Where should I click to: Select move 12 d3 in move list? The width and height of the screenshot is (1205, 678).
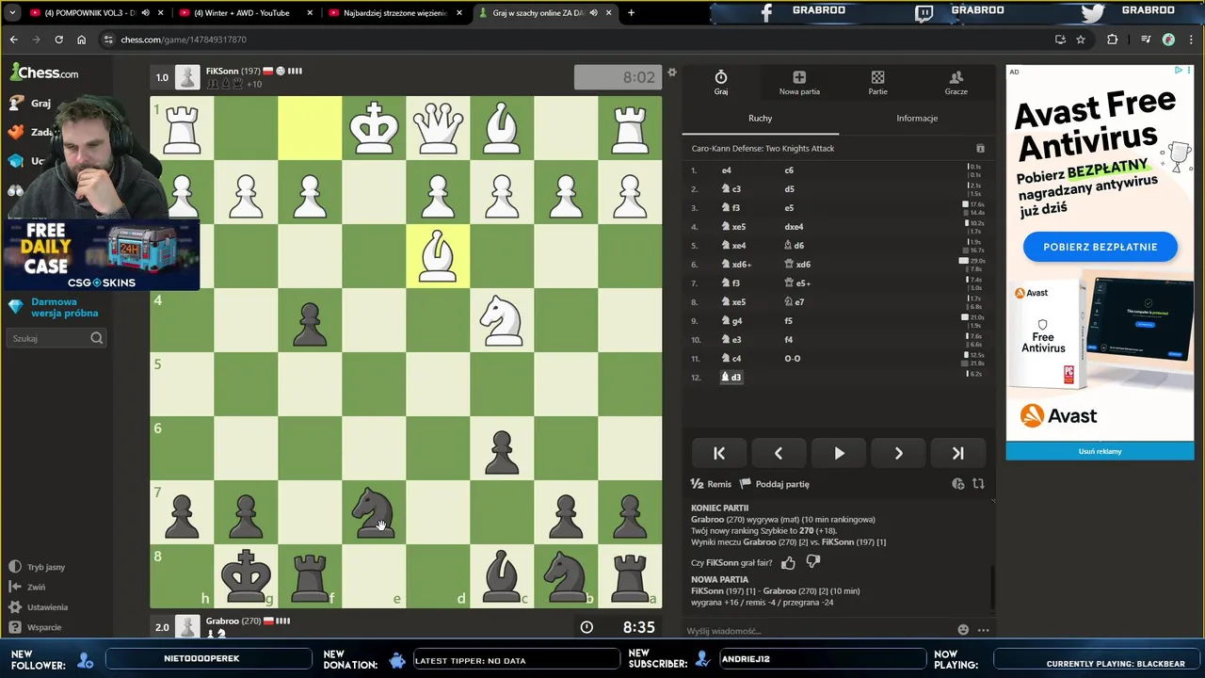pyautogui.click(x=731, y=378)
